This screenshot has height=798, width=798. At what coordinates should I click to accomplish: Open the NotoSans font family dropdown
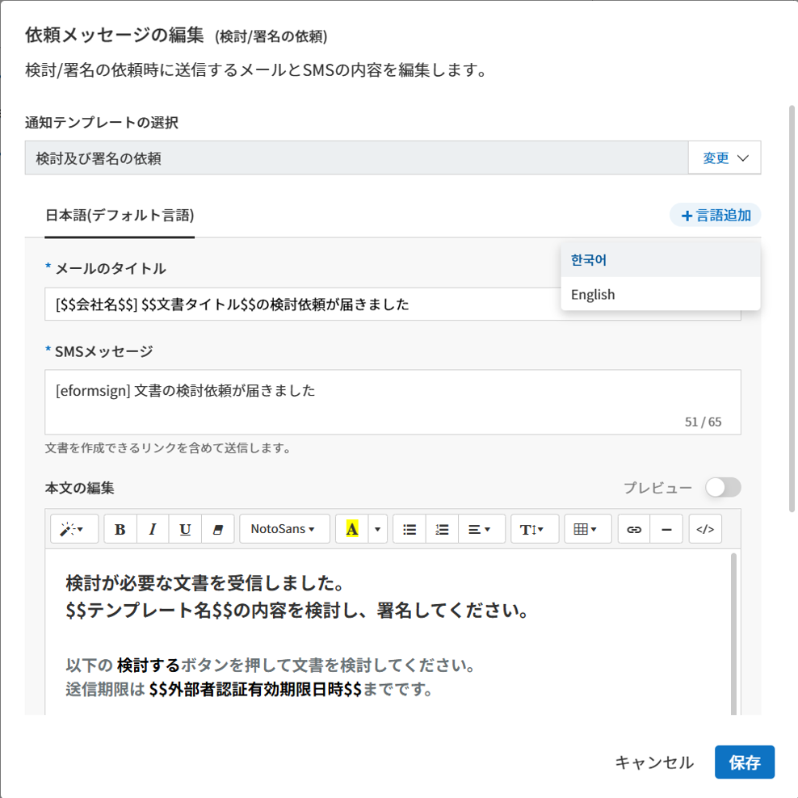pyautogui.click(x=284, y=529)
